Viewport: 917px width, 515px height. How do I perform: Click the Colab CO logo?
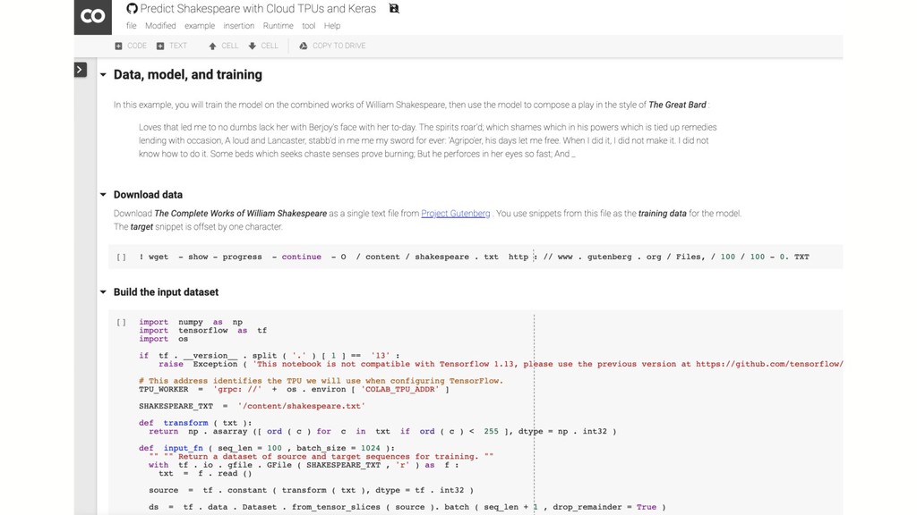point(92,17)
